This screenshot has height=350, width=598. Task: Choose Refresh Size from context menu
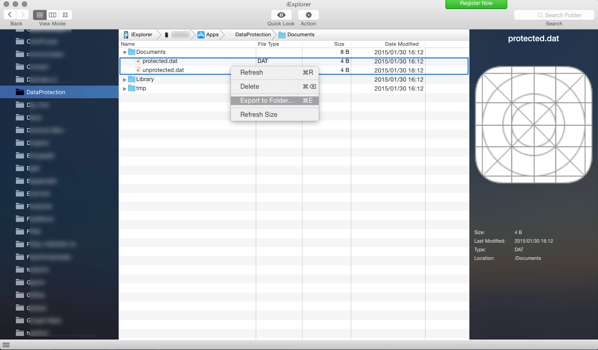click(x=275, y=115)
